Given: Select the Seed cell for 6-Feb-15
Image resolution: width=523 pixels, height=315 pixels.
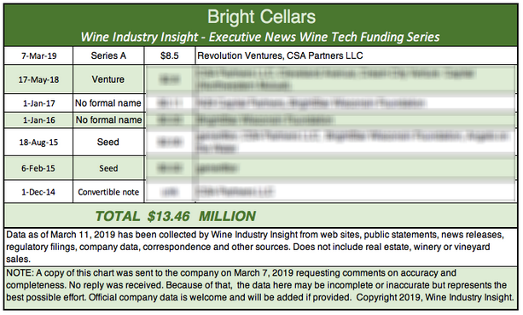Looking at the screenshot, I should click(x=108, y=168).
